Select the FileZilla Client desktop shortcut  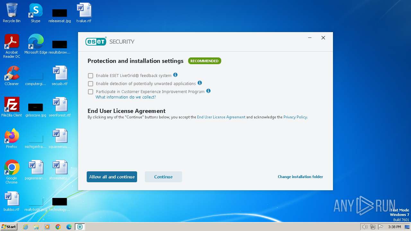[x=12, y=107]
